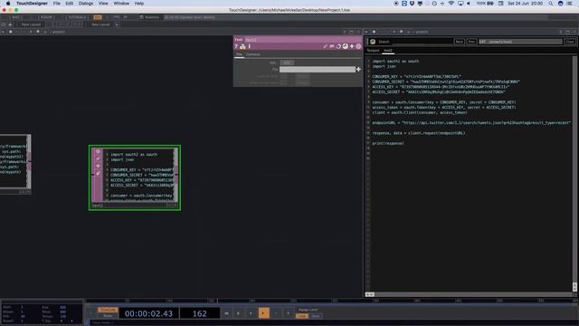Image resolution: width=579 pixels, height=326 pixels.
Task: Click the circular arrow icon in parameter header
Action: pyautogui.click(x=338, y=46)
